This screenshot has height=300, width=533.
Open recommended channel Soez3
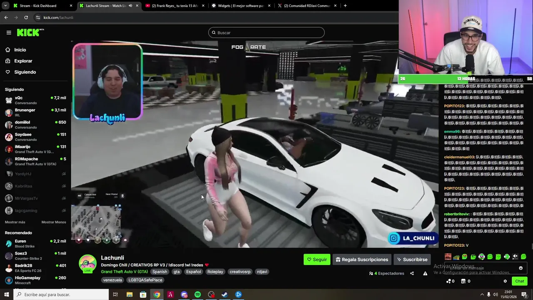[35, 256]
